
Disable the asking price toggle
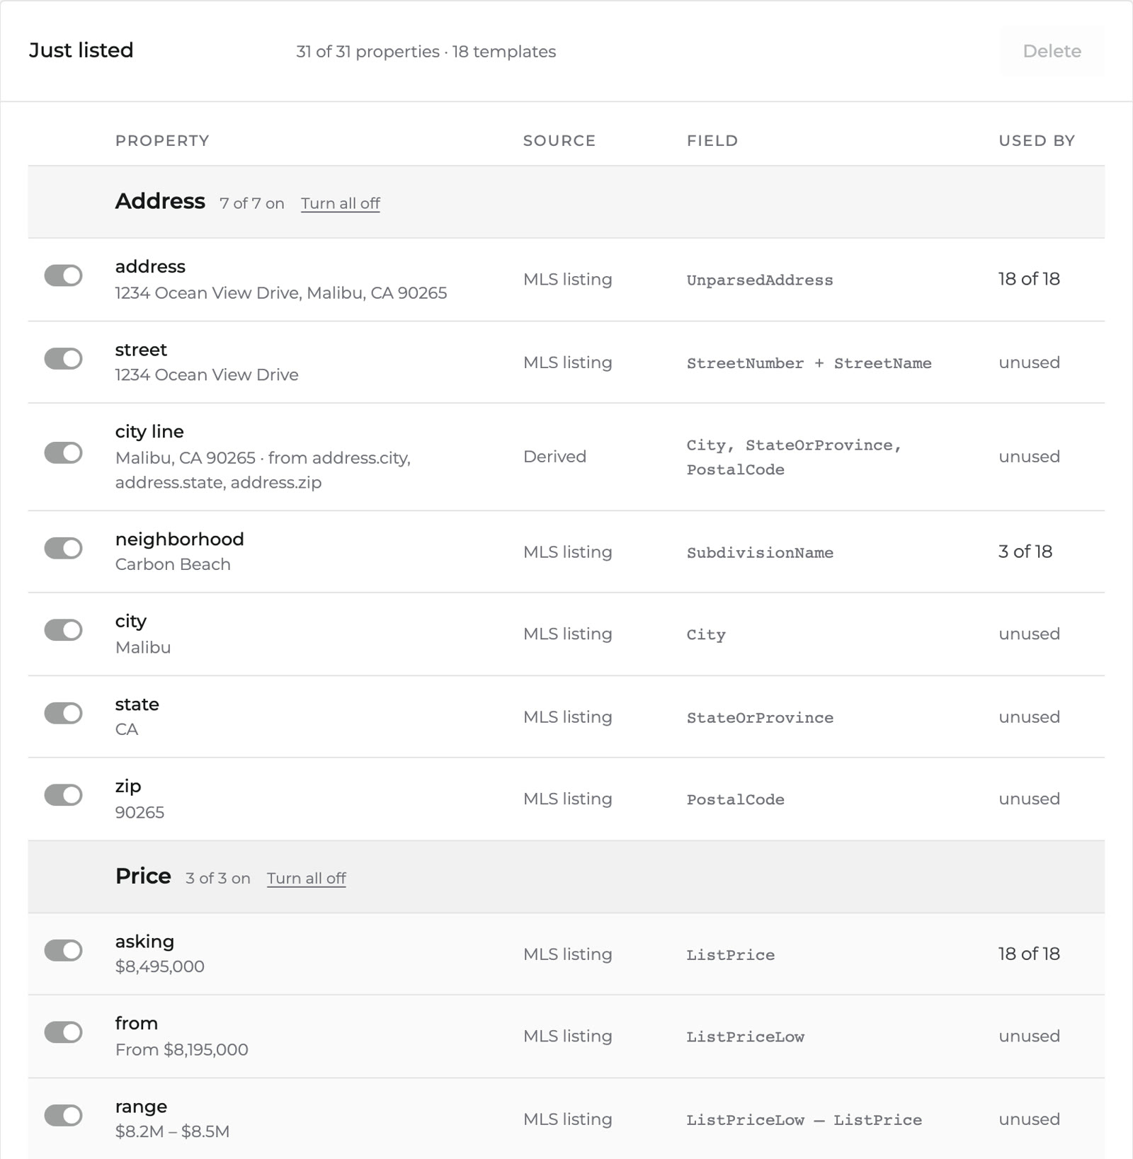click(63, 950)
